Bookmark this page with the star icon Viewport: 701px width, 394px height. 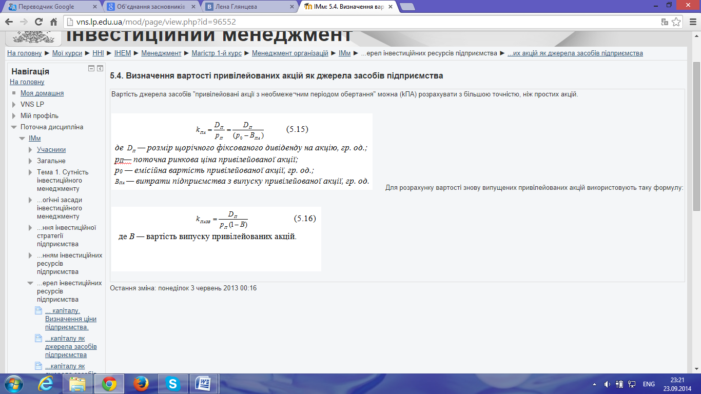[x=676, y=22]
